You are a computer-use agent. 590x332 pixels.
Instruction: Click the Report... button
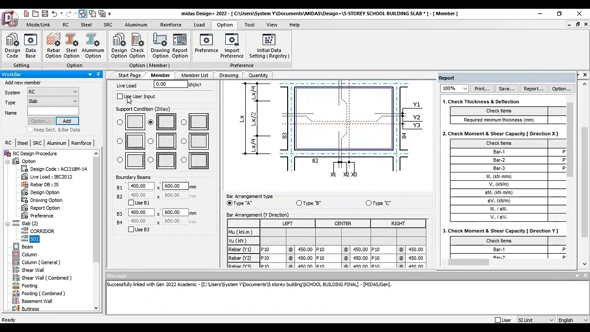point(533,89)
